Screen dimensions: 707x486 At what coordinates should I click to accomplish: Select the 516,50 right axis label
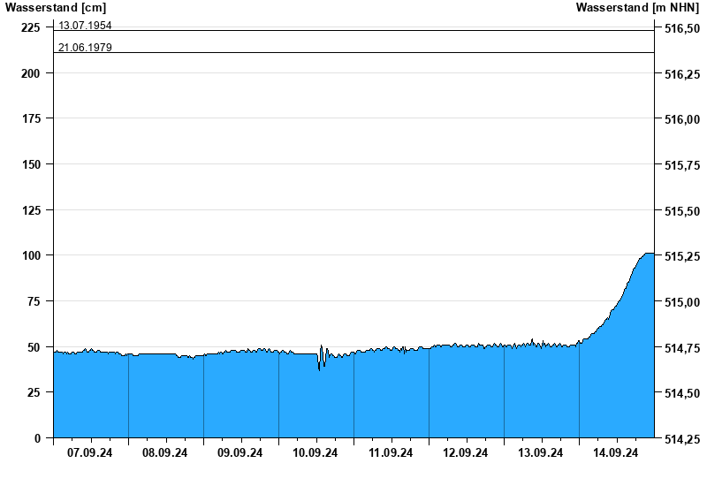coord(681,29)
